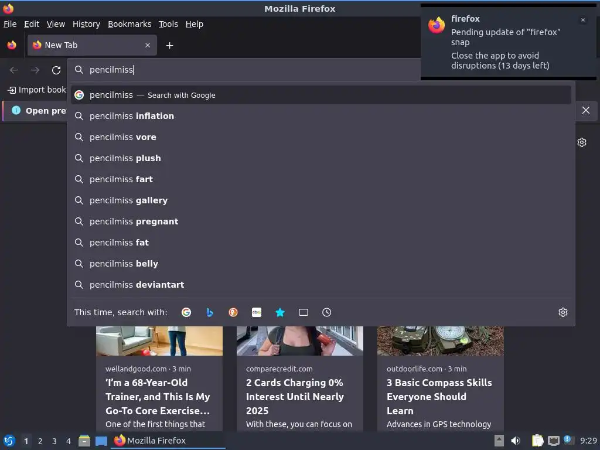
Task: Open Firefox View pinned icon
Action: click(12, 45)
